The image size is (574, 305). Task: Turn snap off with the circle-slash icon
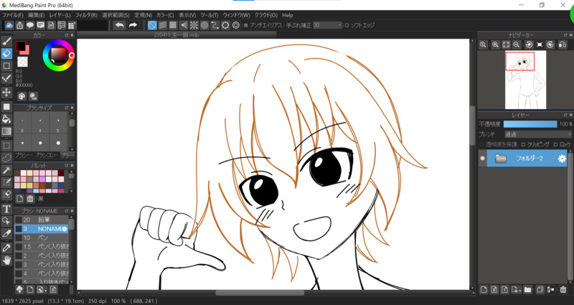(152, 25)
